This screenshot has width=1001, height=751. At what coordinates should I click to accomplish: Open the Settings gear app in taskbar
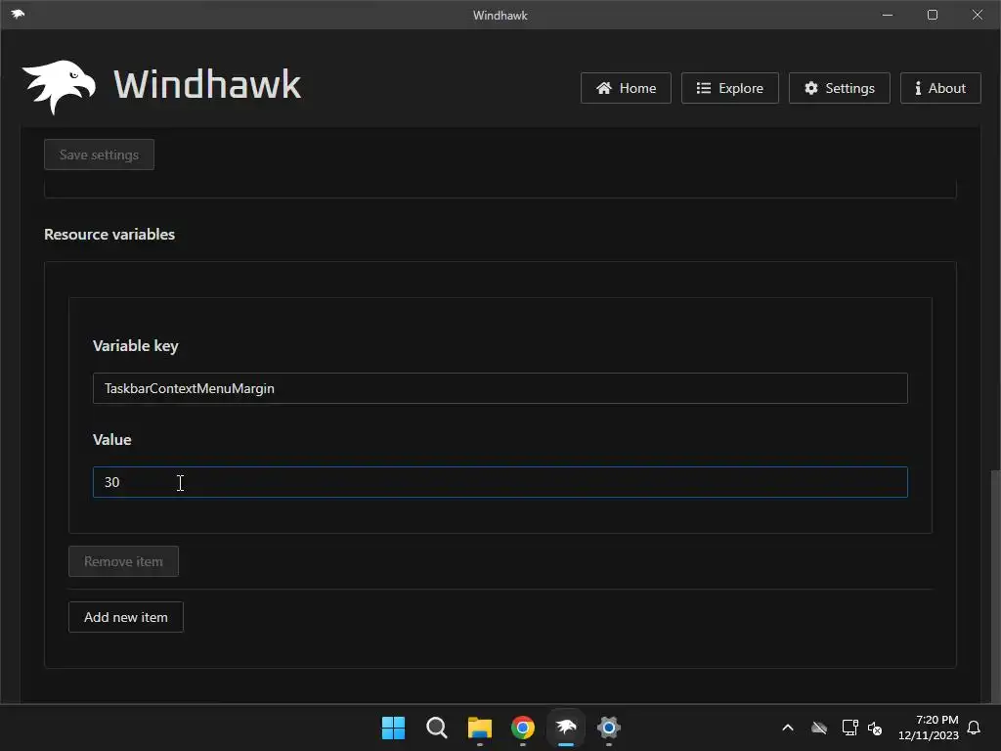[x=609, y=728]
